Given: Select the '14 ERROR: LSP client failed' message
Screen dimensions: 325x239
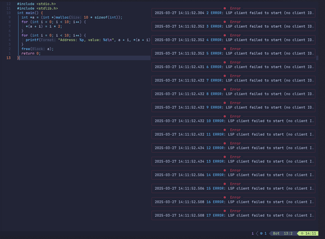Looking at the screenshot, I should (234, 175).
